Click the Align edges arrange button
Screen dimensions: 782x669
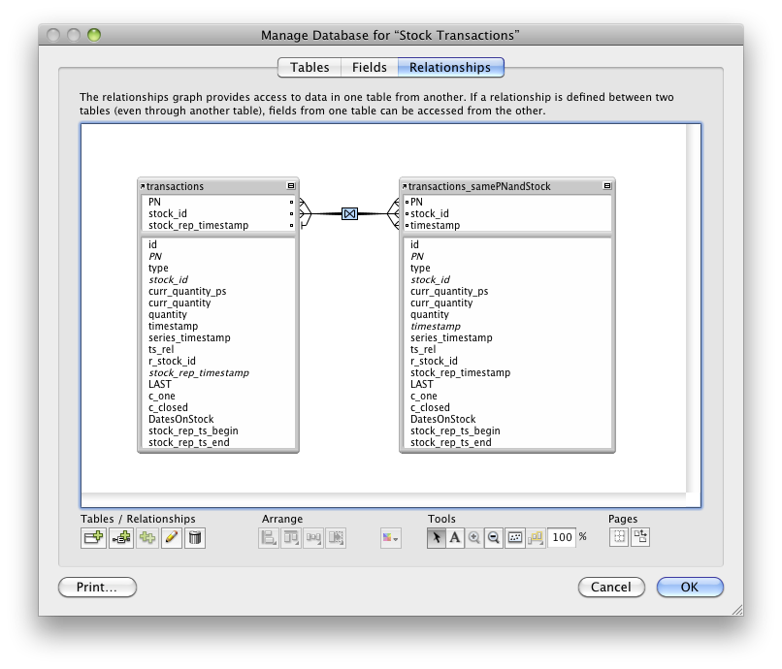(269, 538)
